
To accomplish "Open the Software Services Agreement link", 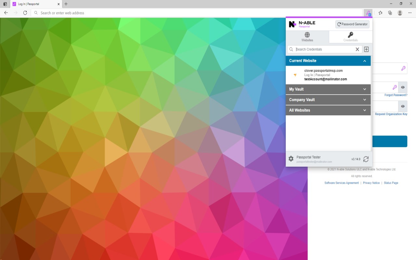I will click(x=342, y=183).
